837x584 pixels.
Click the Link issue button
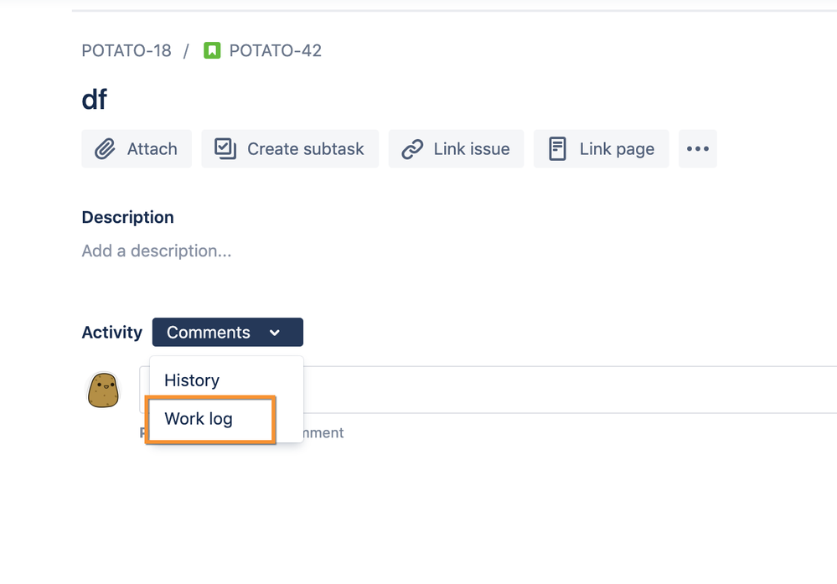(x=456, y=148)
